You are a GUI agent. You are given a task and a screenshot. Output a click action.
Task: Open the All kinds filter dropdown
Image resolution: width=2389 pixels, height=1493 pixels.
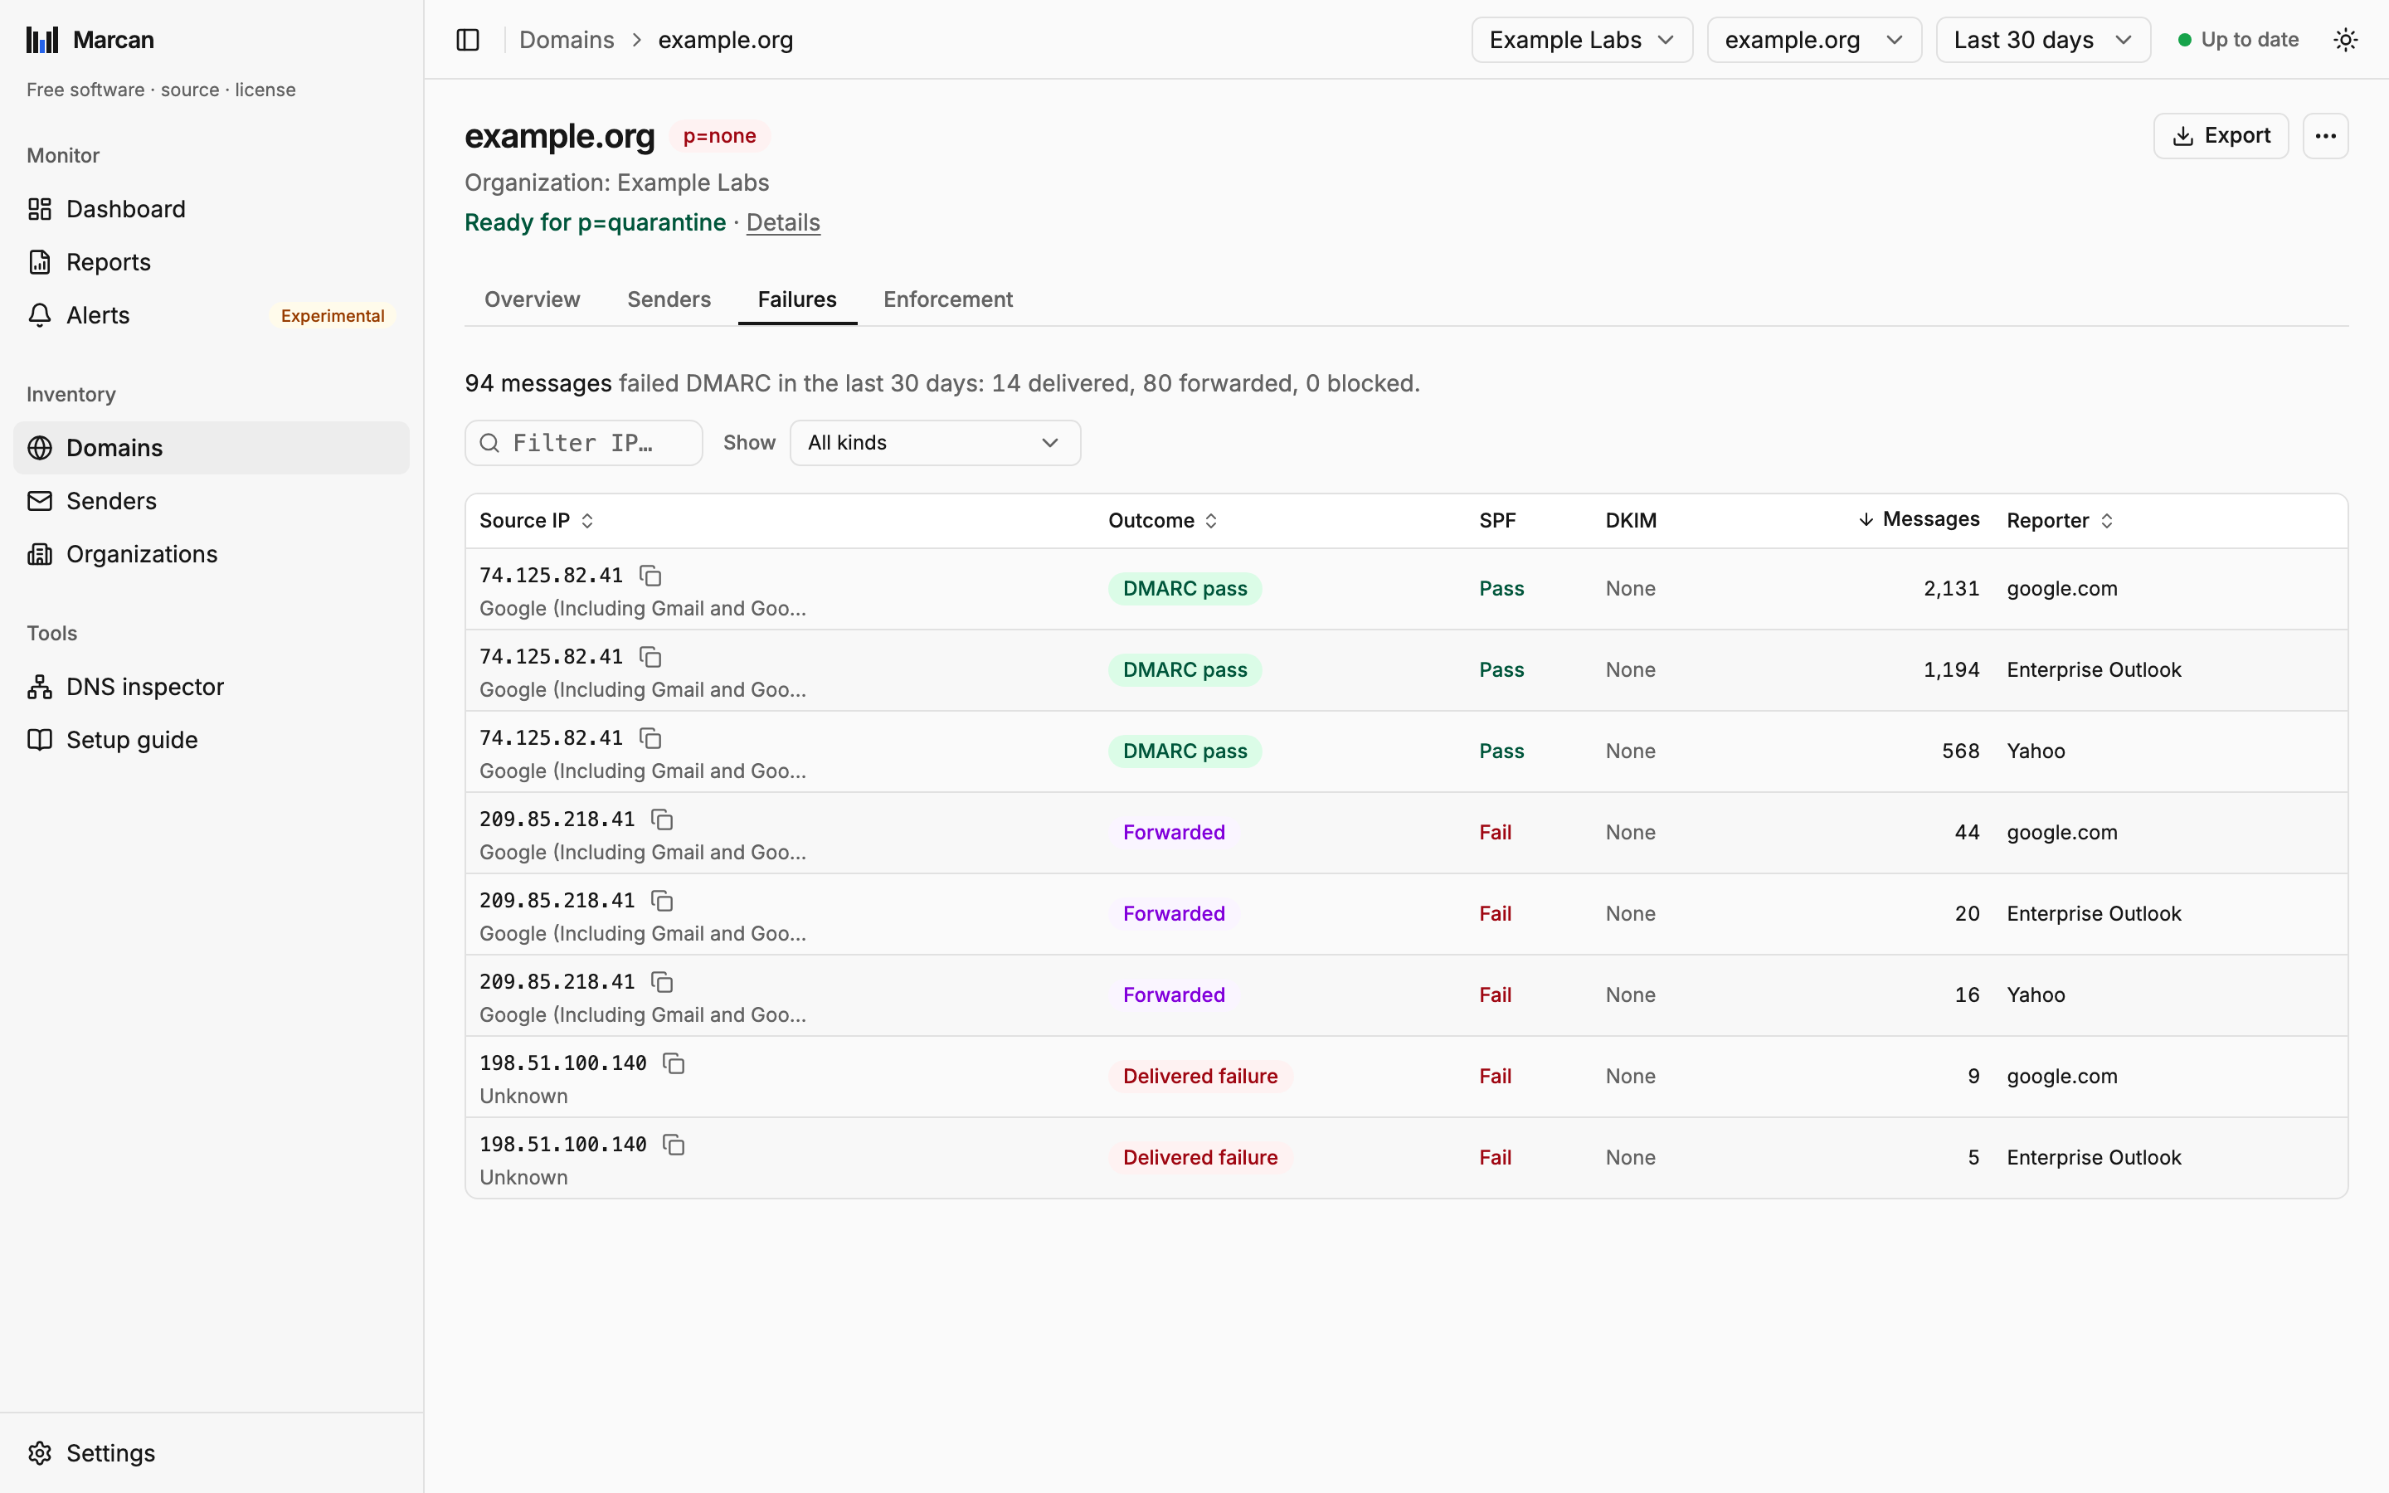pyautogui.click(x=935, y=442)
